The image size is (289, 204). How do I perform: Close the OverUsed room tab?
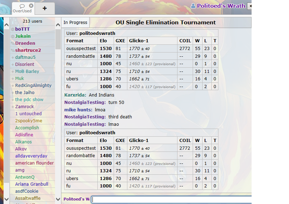click(31, 6)
